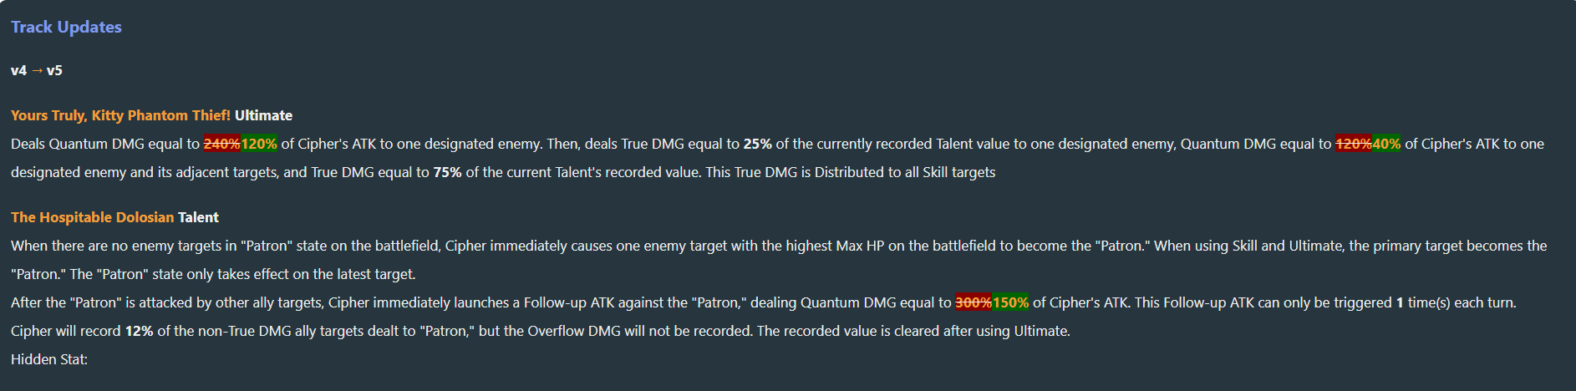The height and width of the screenshot is (391, 1576).
Task: Click "Overflow DMG will not be recorded" text
Action: click(x=639, y=331)
